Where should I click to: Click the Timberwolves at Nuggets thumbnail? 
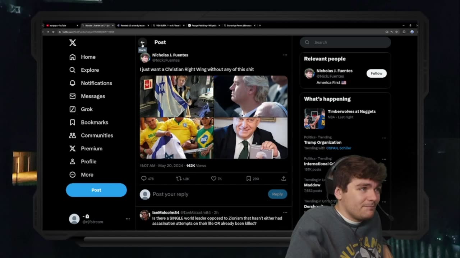[314, 119]
